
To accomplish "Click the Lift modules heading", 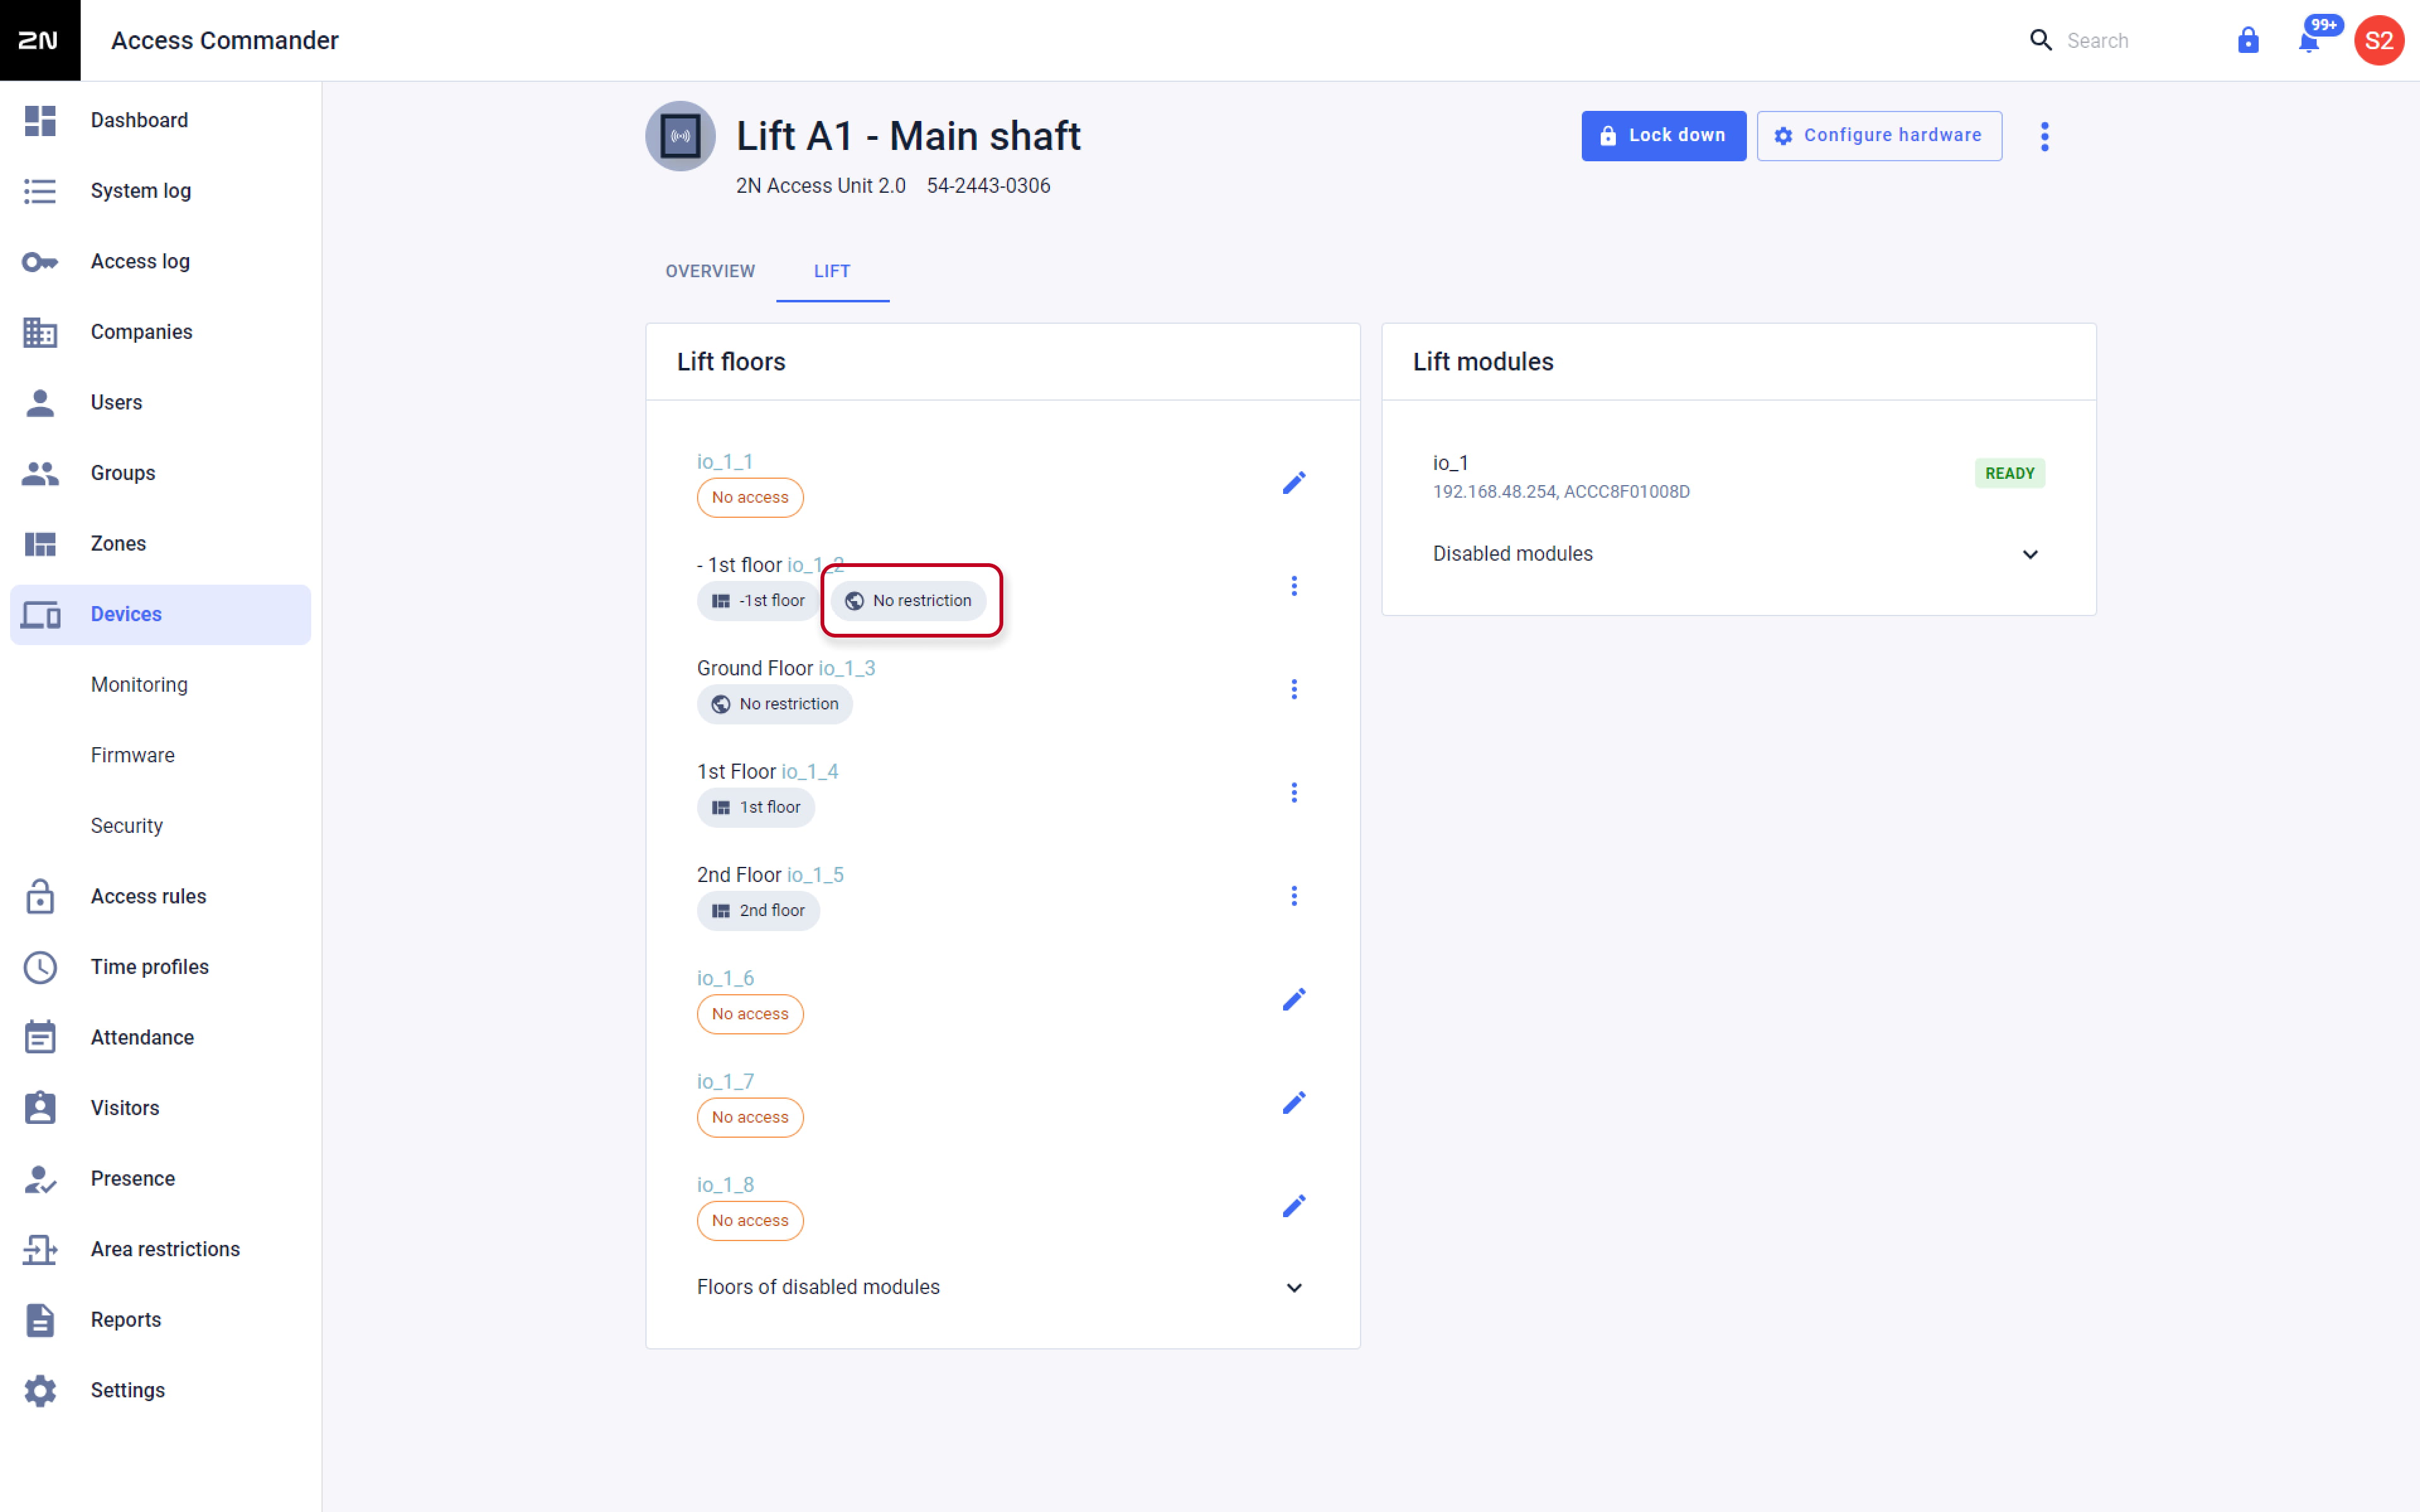I will pos(1483,362).
